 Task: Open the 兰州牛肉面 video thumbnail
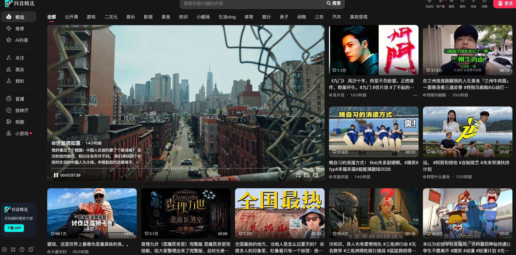[468, 50]
